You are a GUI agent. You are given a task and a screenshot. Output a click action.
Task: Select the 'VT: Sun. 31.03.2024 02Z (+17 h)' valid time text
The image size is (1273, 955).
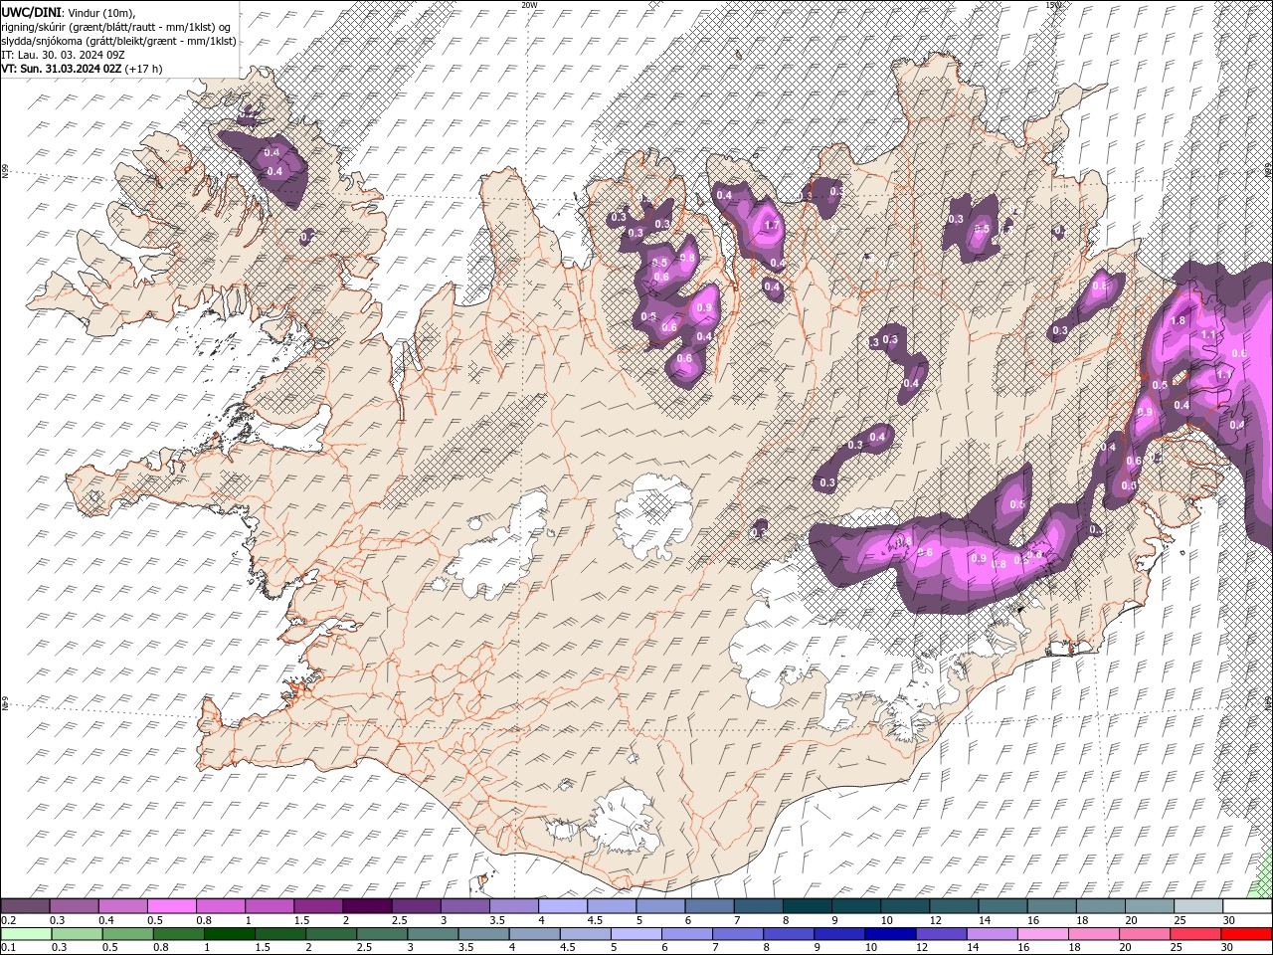click(x=82, y=69)
